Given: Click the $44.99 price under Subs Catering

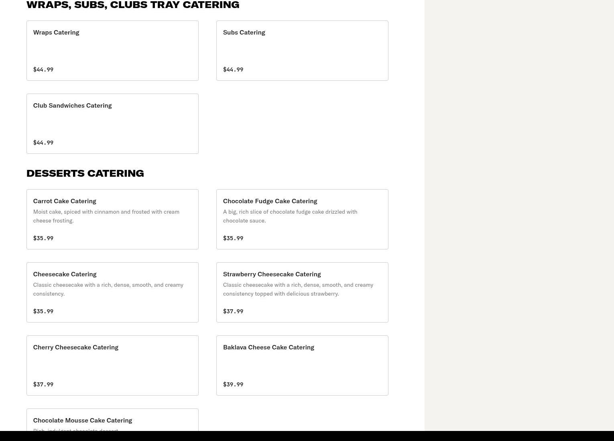Looking at the screenshot, I should [x=233, y=69].
